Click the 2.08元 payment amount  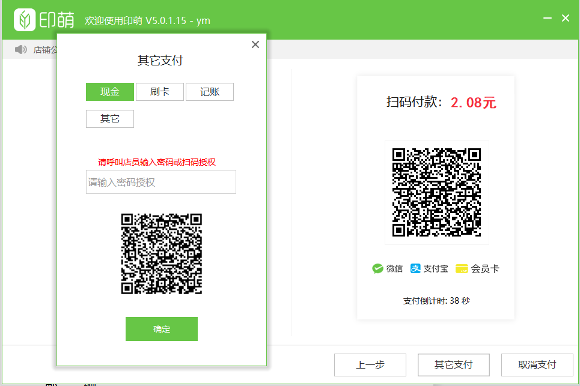point(473,102)
